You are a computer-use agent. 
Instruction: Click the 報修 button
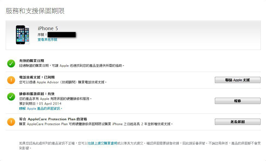click(237, 101)
